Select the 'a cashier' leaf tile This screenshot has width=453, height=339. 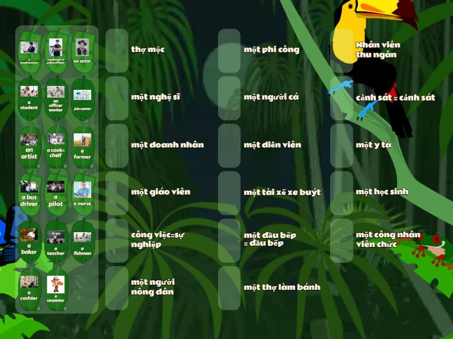pyautogui.click(x=29, y=288)
